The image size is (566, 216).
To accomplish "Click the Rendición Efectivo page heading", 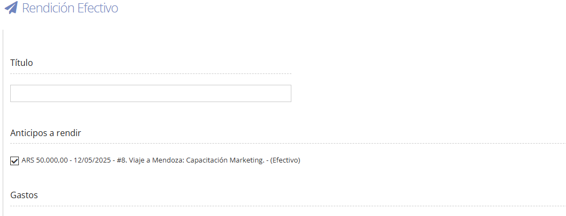I will tap(70, 8).
